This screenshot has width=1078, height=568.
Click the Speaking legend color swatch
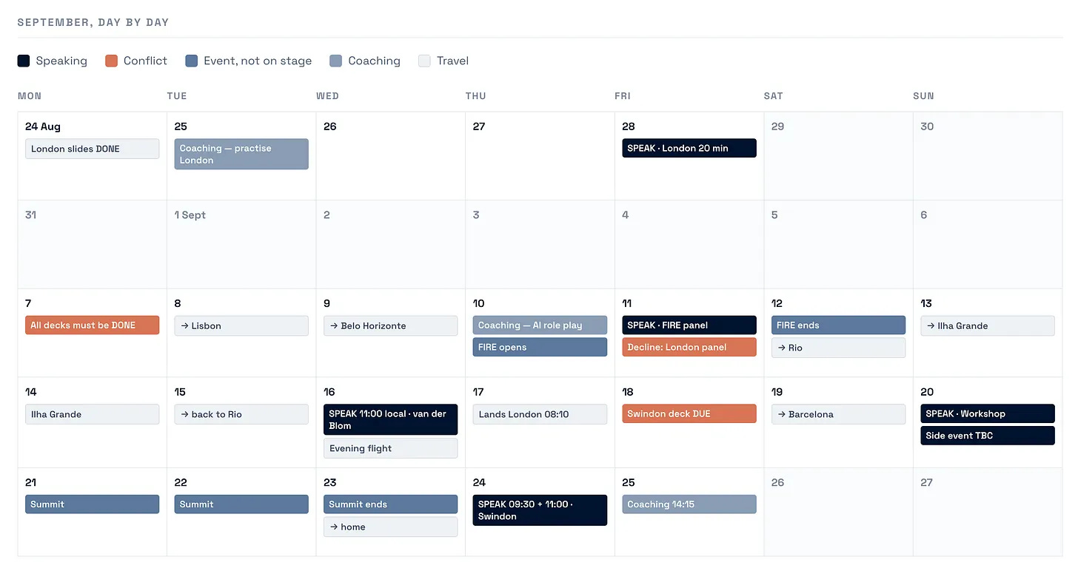[x=24, y=61]
